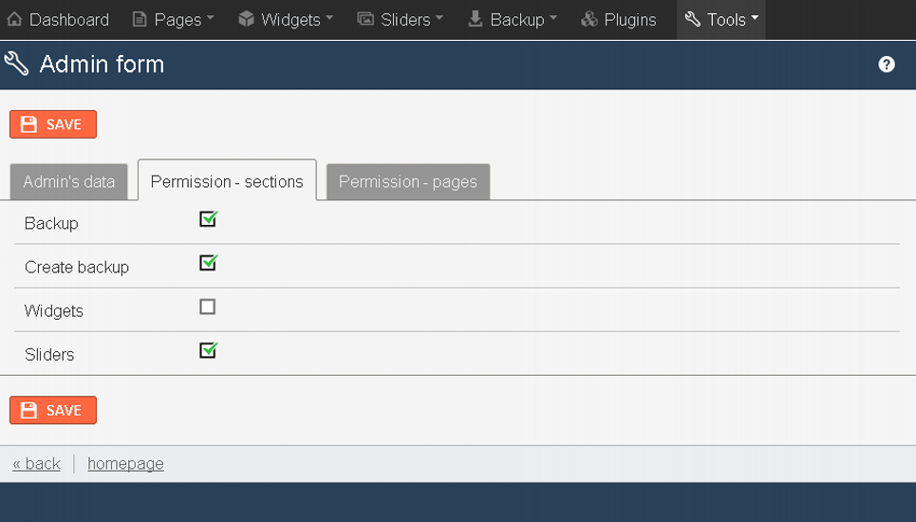Expand the Pages dropdown arrow
The height and width of the screenshot is (522, 916).
click(x=211, y=18)
